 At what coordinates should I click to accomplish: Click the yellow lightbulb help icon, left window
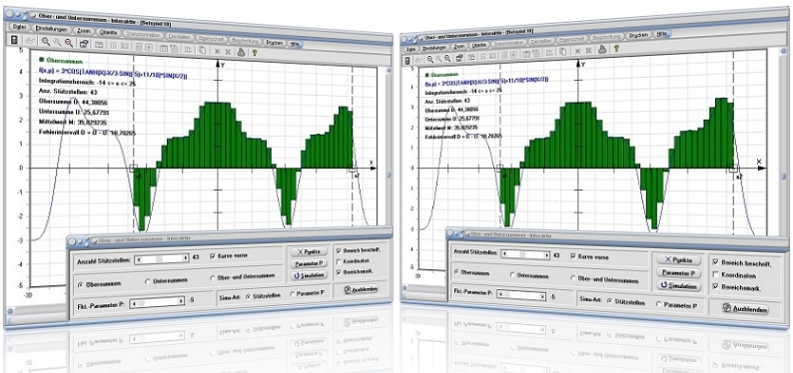click(x=255, y=52)
